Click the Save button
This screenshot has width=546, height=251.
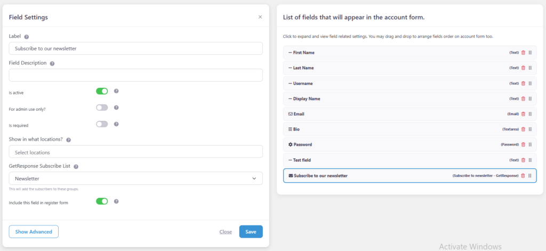point(251,232)
